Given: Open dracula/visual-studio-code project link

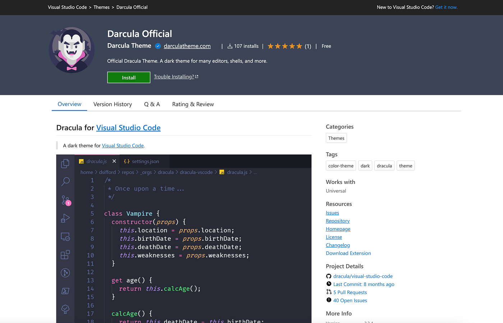Looking at the screenshot, I should pos(363,276).
